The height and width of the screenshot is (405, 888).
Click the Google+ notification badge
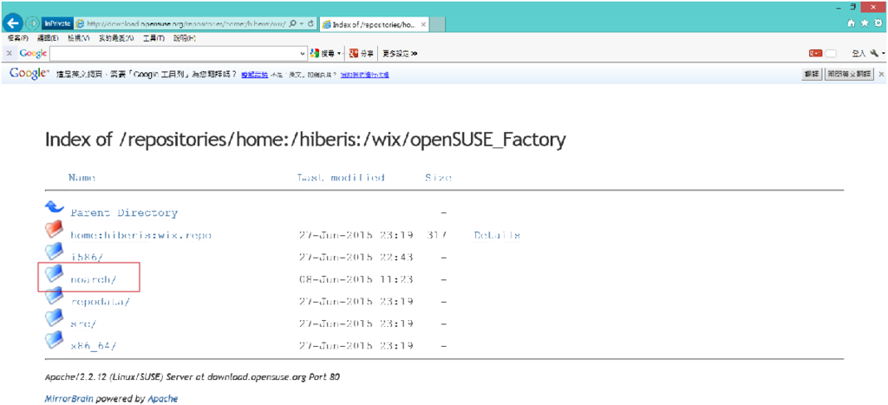(x=815, y=53)
